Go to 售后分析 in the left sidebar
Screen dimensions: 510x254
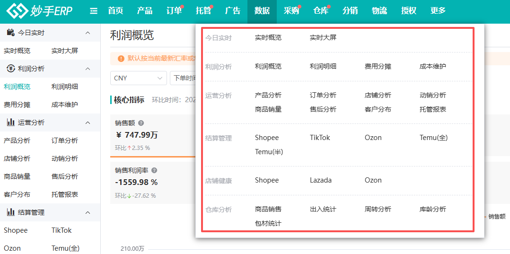tap(65, 176)
